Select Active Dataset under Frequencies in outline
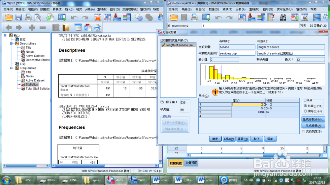The image size is (330, 185). click(35, 80)
